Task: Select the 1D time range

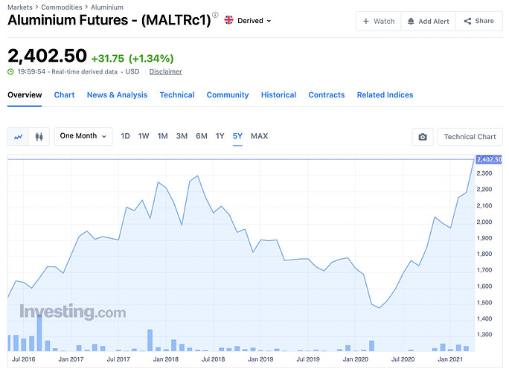Action: point(125,136)
